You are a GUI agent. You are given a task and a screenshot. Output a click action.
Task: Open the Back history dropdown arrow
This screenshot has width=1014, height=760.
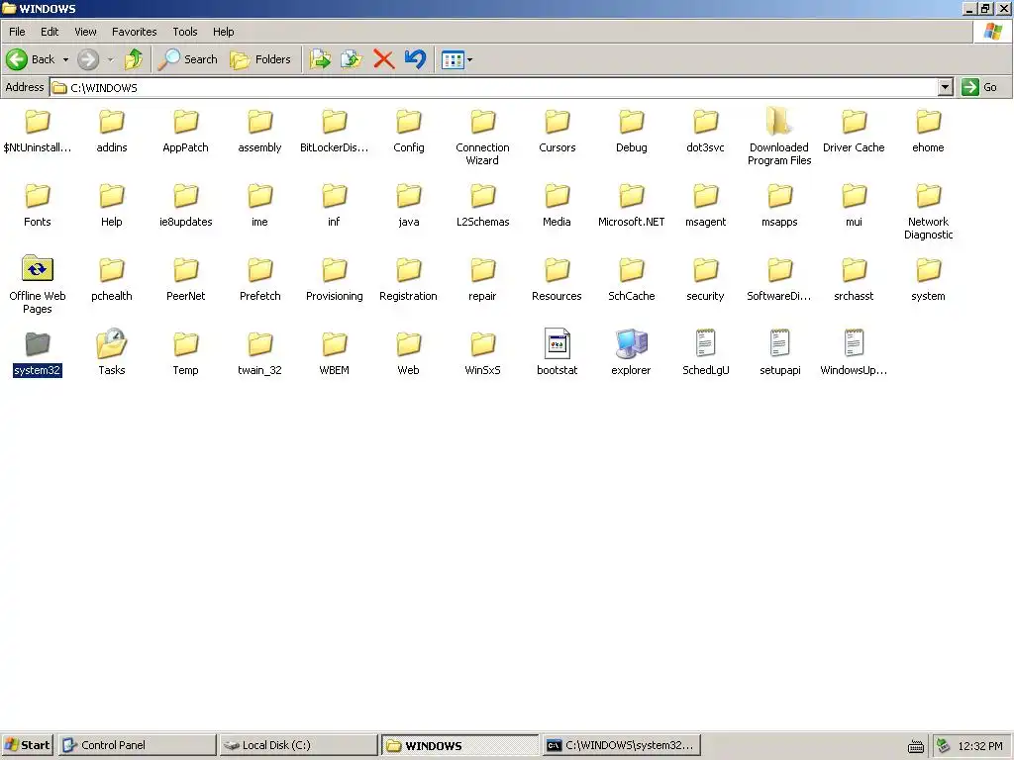coord(65,59)
